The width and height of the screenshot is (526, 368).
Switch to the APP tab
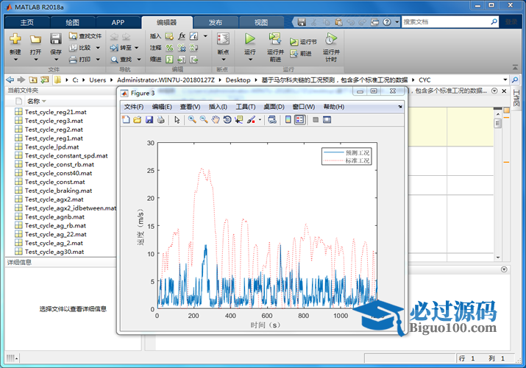coord(118,23)
